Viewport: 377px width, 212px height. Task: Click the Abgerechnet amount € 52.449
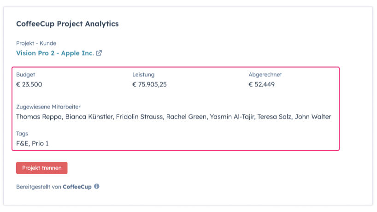coord(261,84)
